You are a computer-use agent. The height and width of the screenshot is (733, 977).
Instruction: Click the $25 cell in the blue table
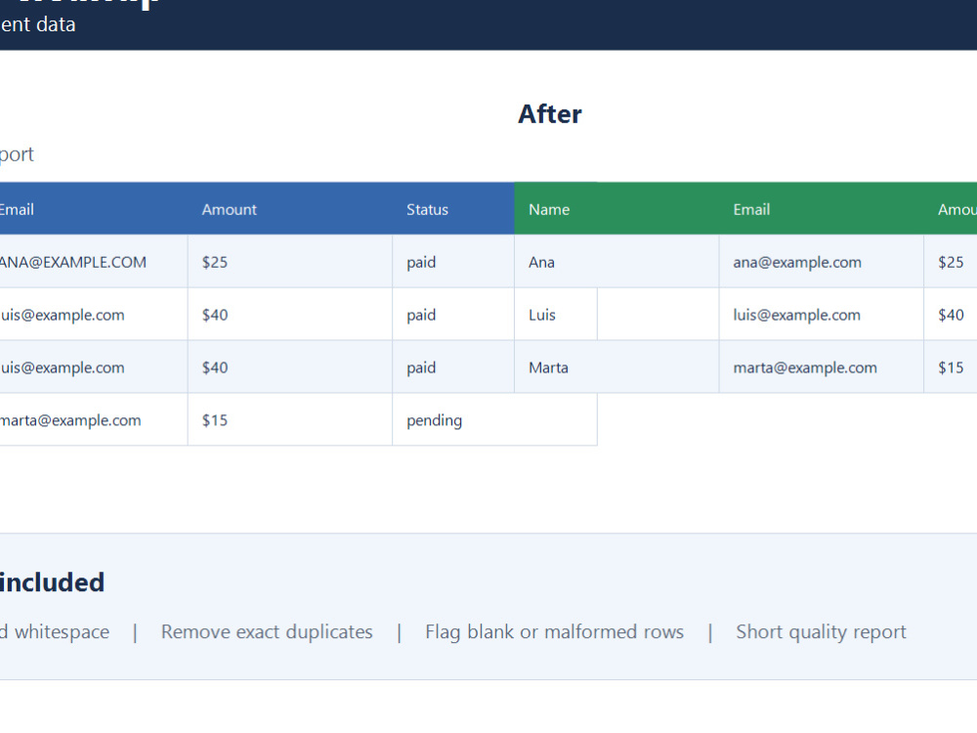(290, 262)
